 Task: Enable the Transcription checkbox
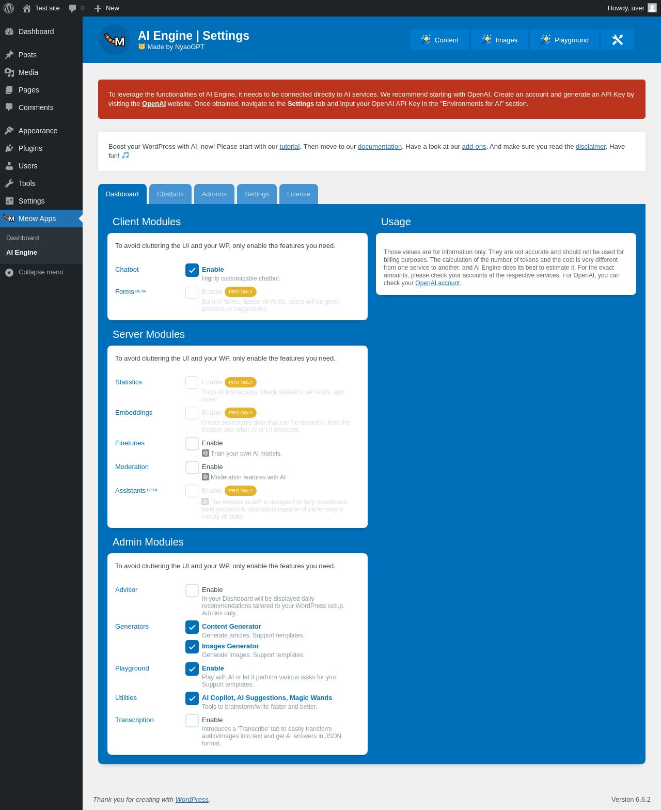click(192, 721)
